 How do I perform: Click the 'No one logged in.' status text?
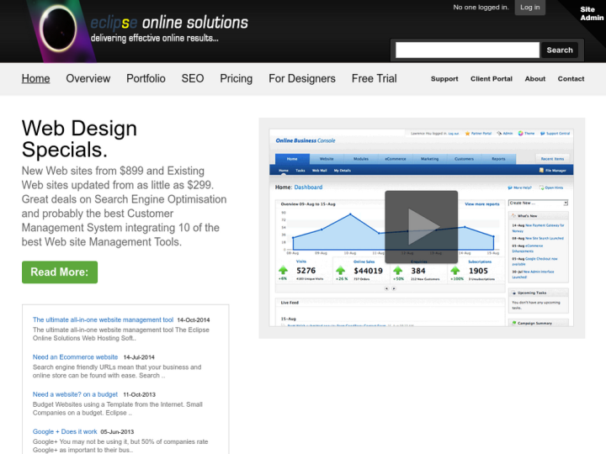tap(481, 8)
